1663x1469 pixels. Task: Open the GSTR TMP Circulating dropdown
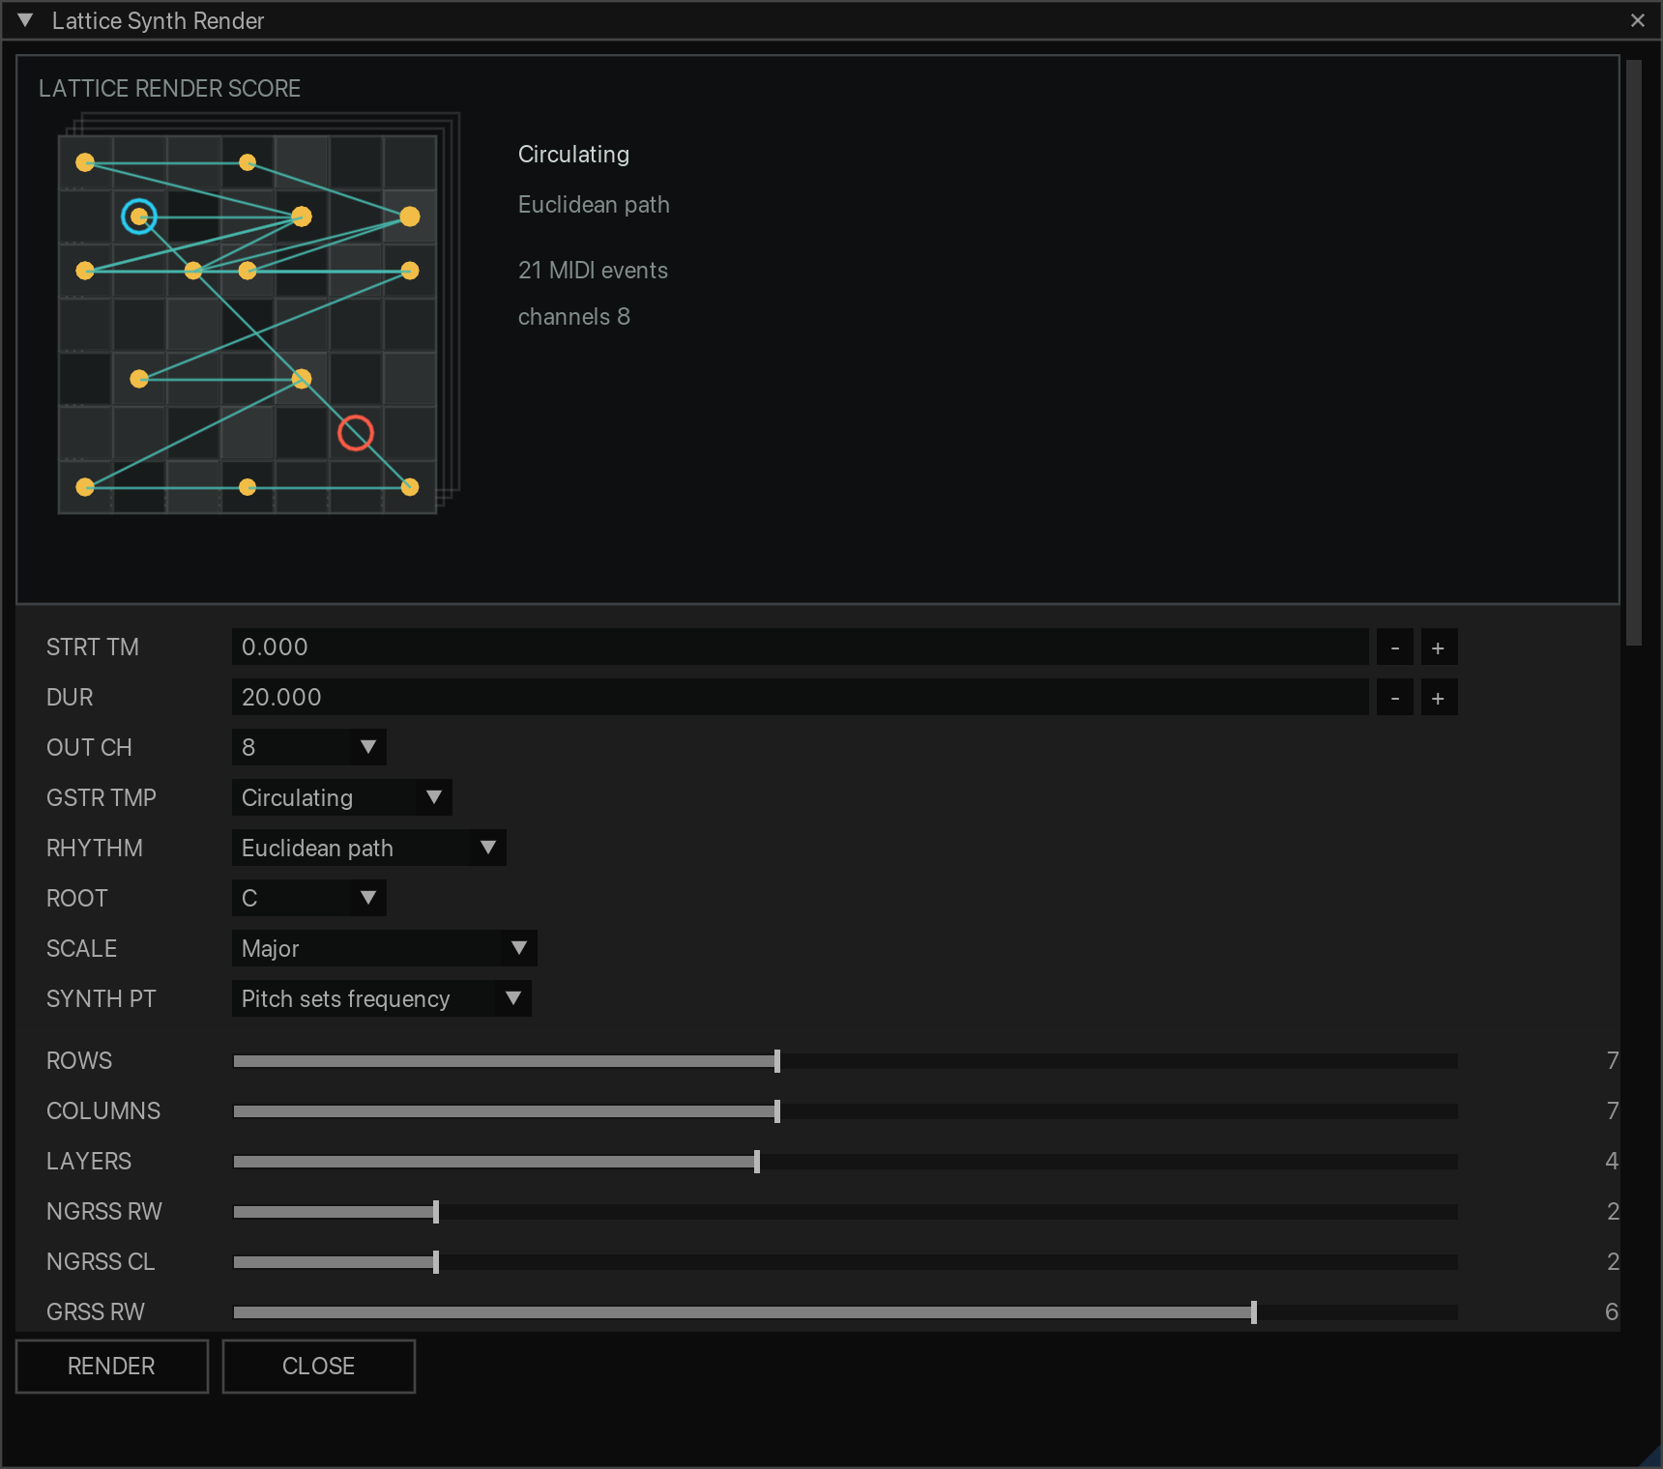[x=342, y=797]
